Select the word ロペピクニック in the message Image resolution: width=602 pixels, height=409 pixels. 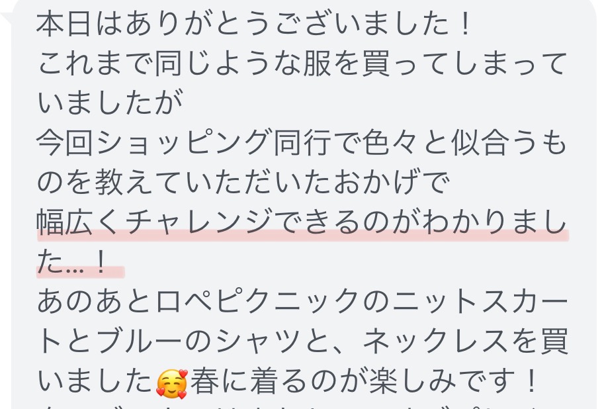click(x=257, y=300)
